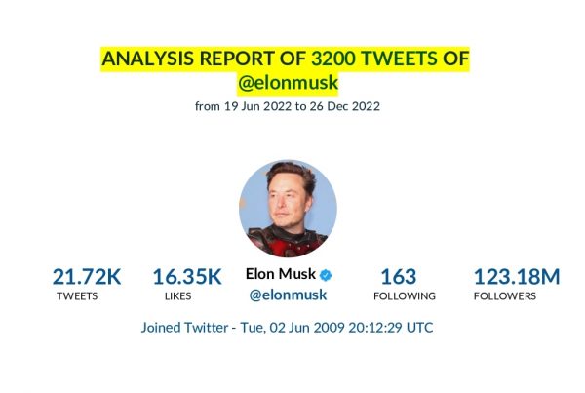Click the 21.72K tweets count
The height and width of the screenshot is (393, 585).
click(87, 277)
